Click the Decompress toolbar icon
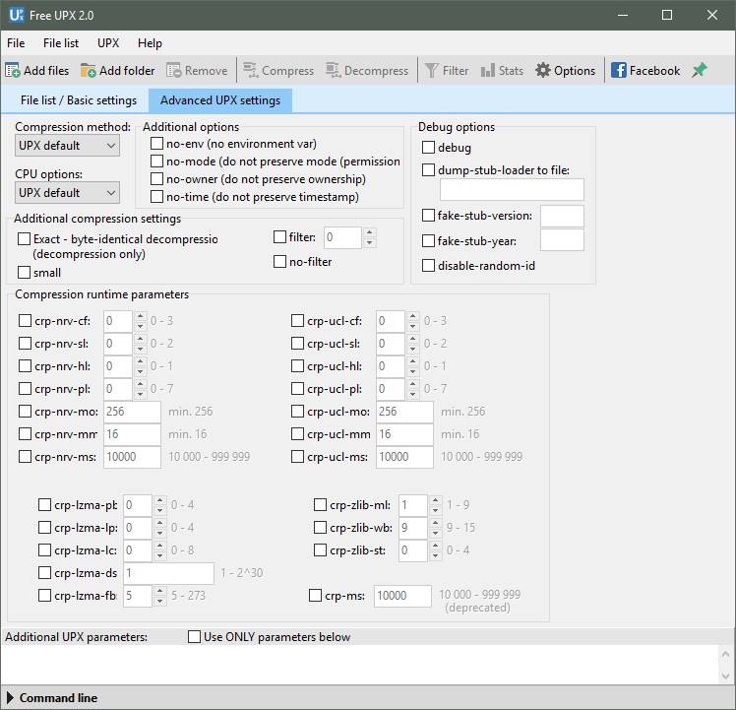This screenshot has width=736, height=710. (x=334, y=71)
